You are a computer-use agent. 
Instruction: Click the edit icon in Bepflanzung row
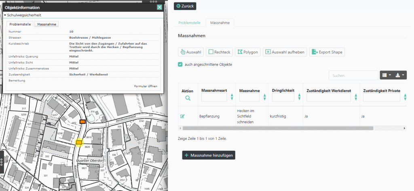pos(182,116)
